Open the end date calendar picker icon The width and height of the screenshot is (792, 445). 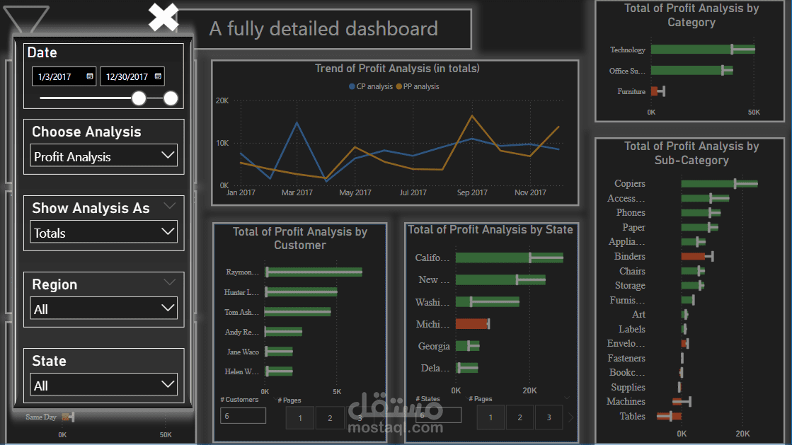pos(158,76)
